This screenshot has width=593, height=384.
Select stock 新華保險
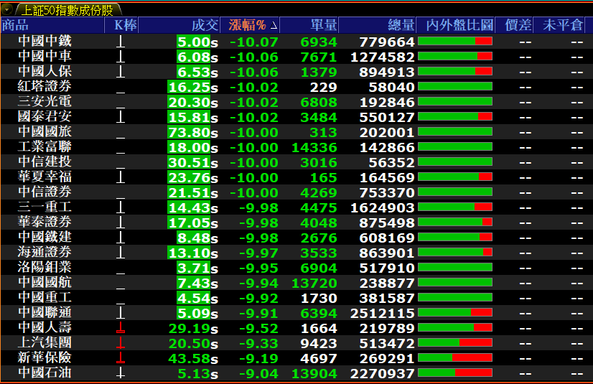[x=45, y=358]
